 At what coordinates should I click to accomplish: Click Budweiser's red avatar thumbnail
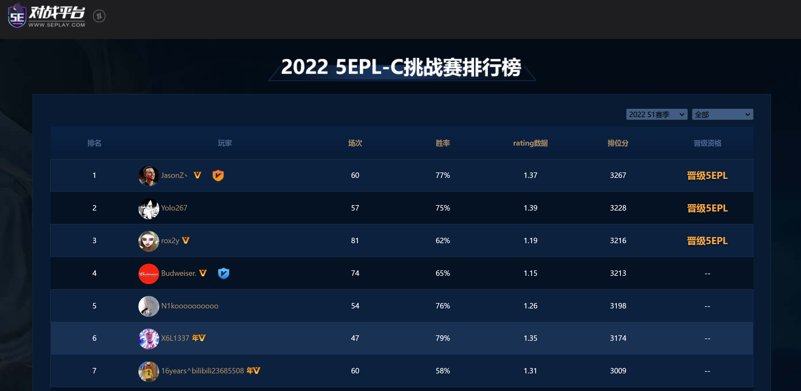[x=149, y=274]
